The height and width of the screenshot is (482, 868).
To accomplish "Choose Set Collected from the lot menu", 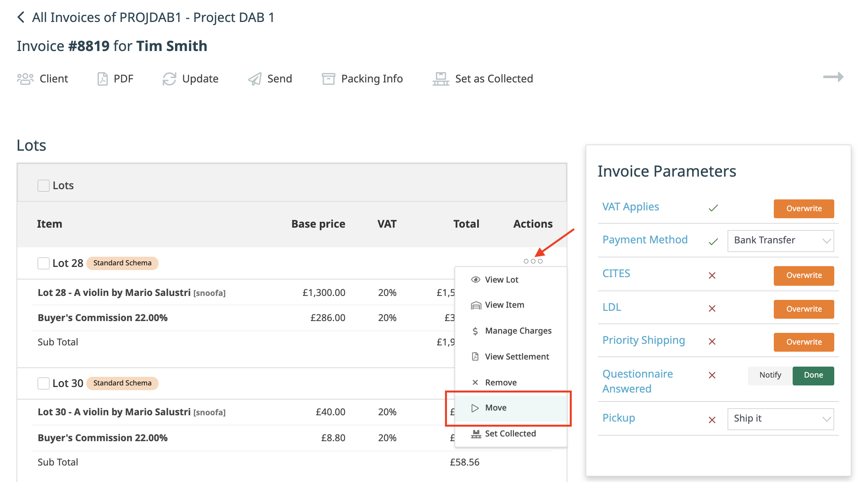I will (x=511, y=434).
